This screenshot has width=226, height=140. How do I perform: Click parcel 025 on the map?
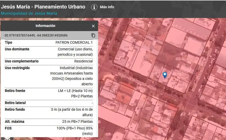click(x=185, y=42)
